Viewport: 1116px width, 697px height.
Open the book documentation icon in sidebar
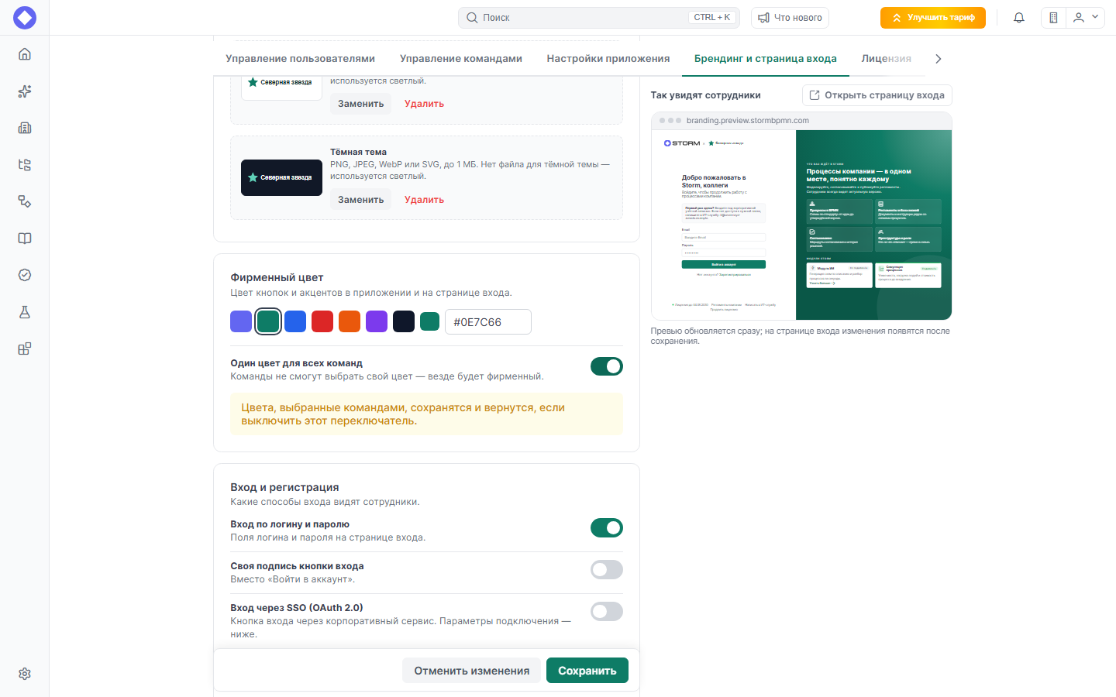tap(25, 239)
